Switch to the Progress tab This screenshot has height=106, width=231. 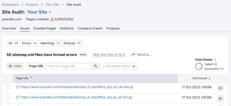113,28
